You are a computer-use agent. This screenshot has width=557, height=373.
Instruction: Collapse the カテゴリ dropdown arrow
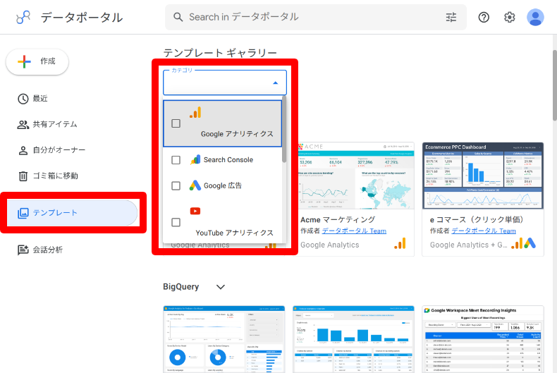click(x=275, y=83)
